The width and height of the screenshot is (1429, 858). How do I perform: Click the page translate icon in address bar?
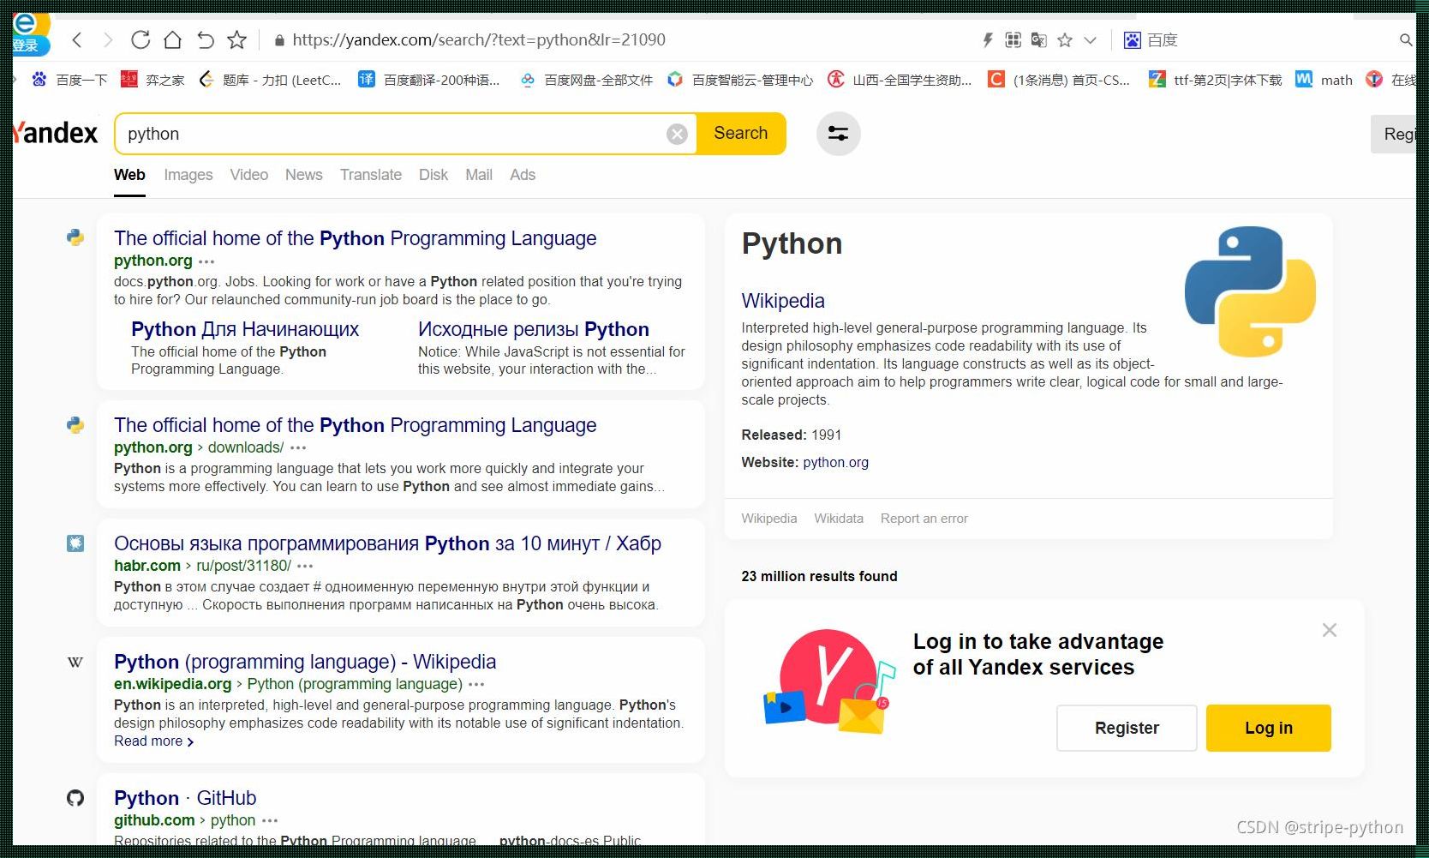click(1038, 39)
